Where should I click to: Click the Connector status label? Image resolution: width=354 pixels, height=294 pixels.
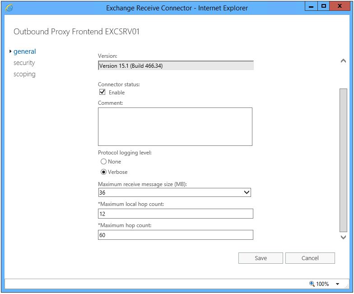click(x=119, y=84)
